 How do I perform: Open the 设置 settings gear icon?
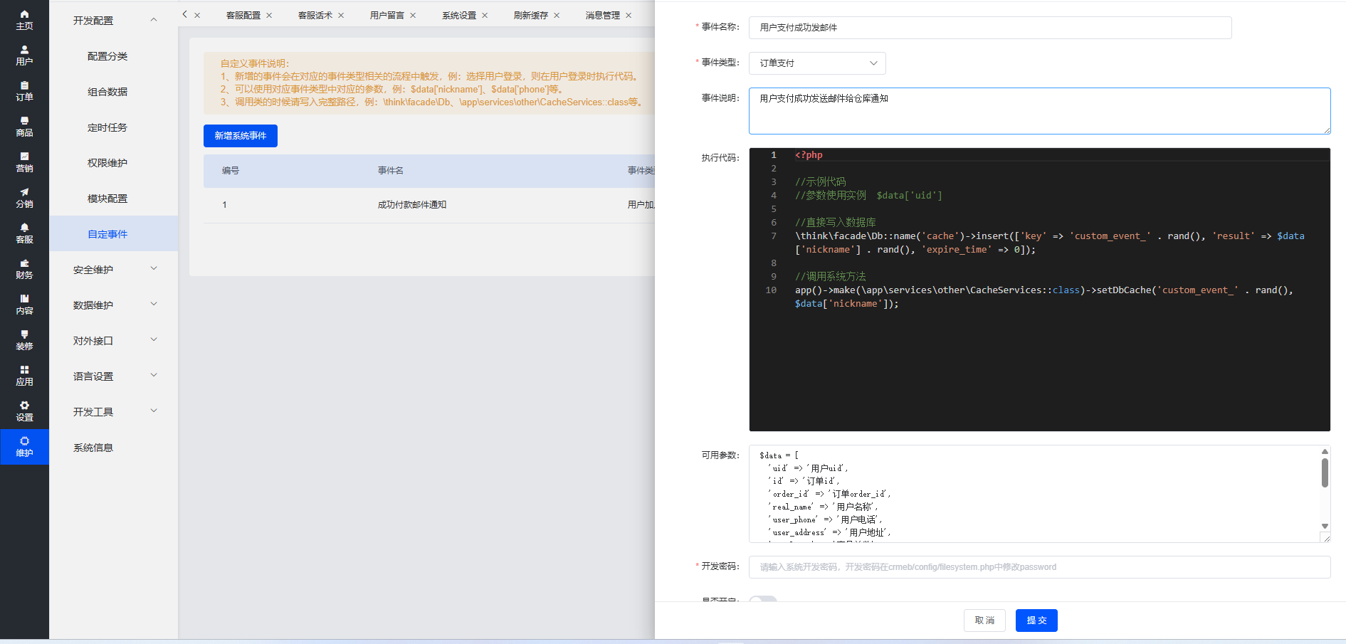(24, 411)
